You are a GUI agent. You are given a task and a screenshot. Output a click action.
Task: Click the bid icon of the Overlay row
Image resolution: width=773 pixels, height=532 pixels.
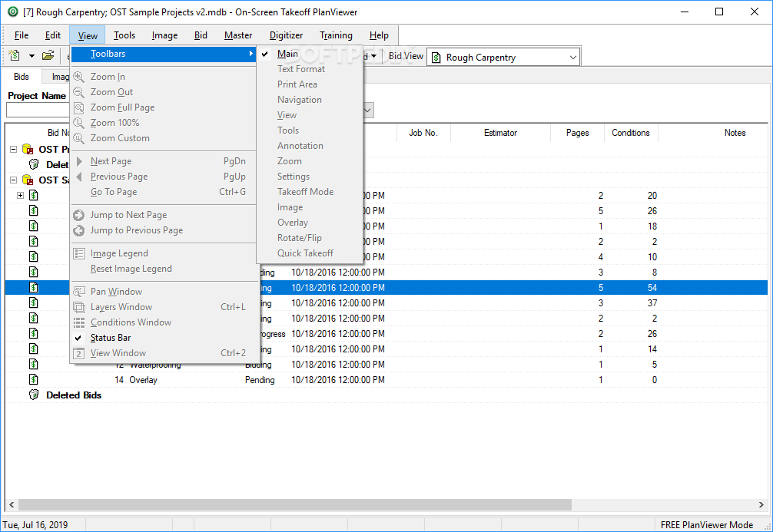tap(34, 380)
